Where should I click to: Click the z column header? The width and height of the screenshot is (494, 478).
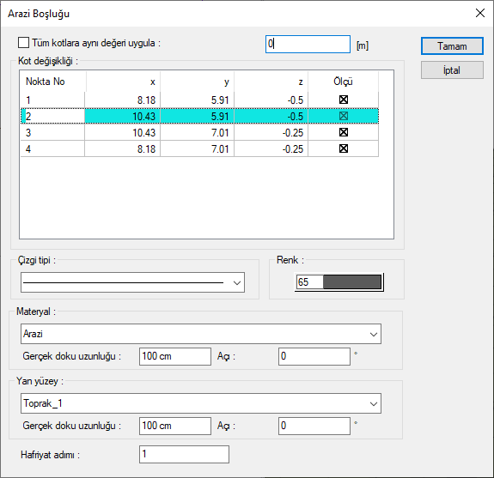tap(271, 82)
